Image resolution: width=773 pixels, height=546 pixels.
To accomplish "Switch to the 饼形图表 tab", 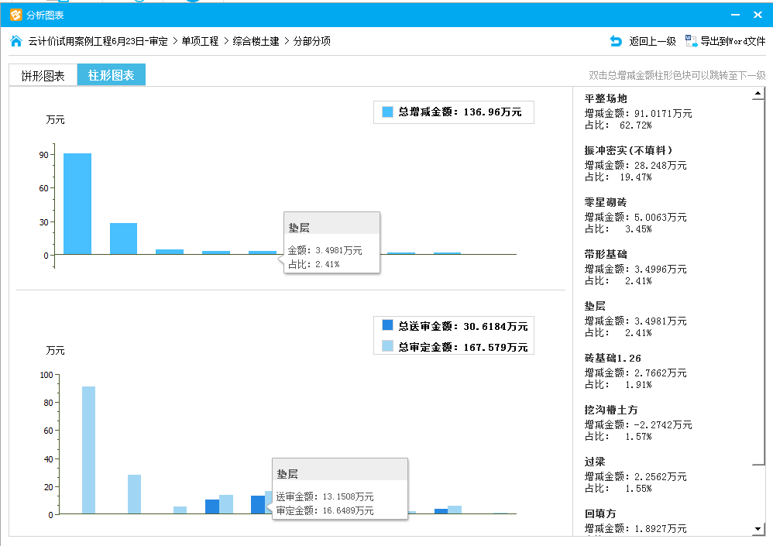I will tap(43, 76).
